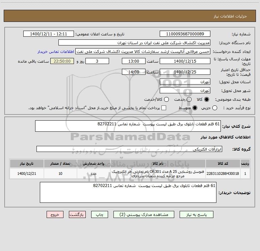Click the delivery city field تهران
The image size is (260, 251).
click(185, 91)
